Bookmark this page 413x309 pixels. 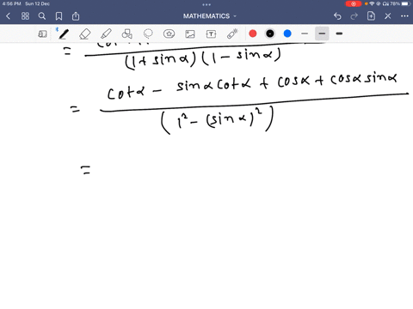[59, 16]
